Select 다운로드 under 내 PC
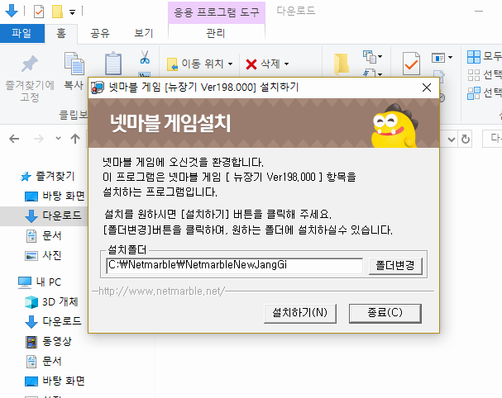The height and width of the screenshot is (398, 502). [62, 321]
